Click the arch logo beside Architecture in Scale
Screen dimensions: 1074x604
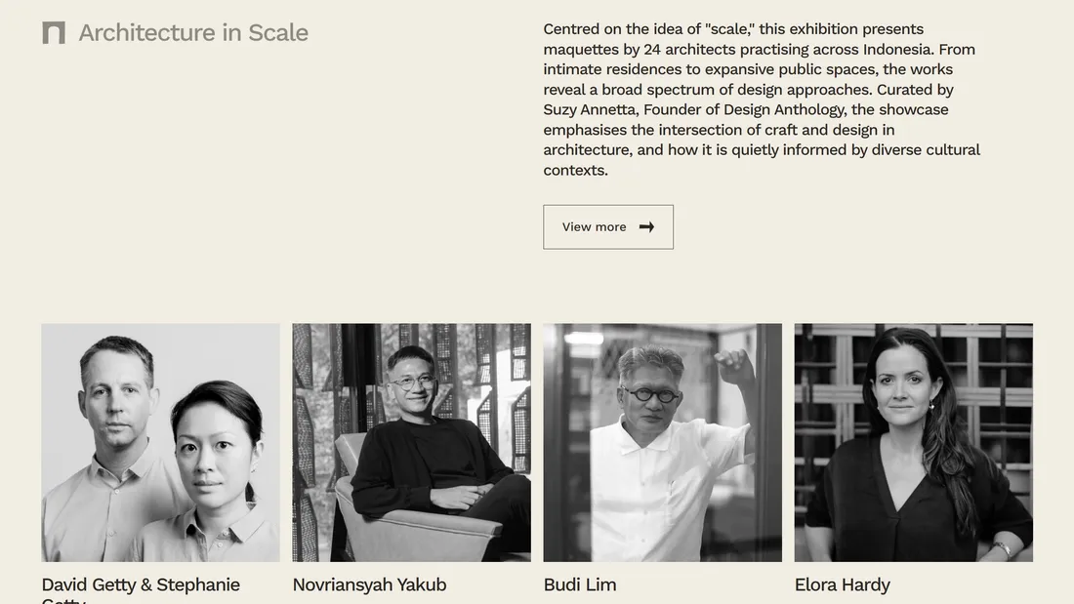click(54, 33)
